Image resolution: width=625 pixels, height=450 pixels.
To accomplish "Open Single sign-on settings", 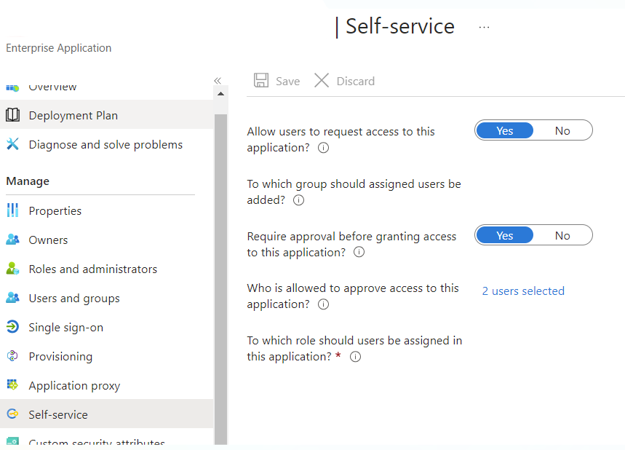I will [x=106, y=327].
